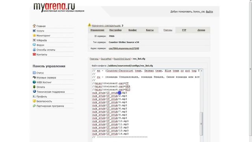Screen dimensions: 252x142
Task: Click the line //misc/ctwinnar3.wav=GER
Action: (x=111, y=86)
